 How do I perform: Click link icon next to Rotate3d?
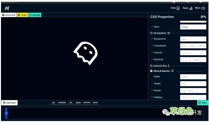152,59
